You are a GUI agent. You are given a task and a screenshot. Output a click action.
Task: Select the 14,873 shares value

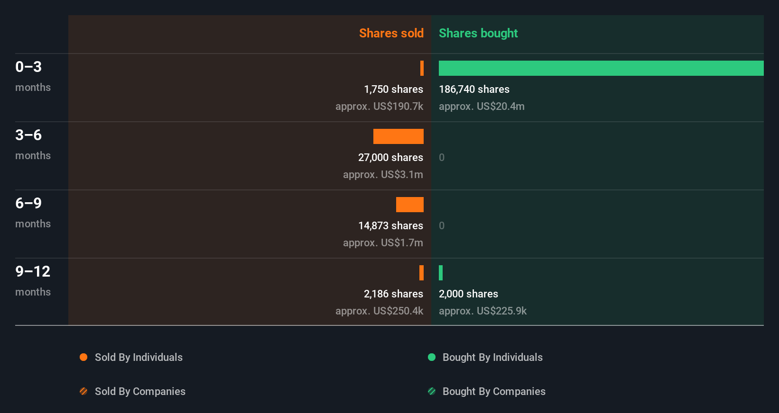tap(390, 225)
